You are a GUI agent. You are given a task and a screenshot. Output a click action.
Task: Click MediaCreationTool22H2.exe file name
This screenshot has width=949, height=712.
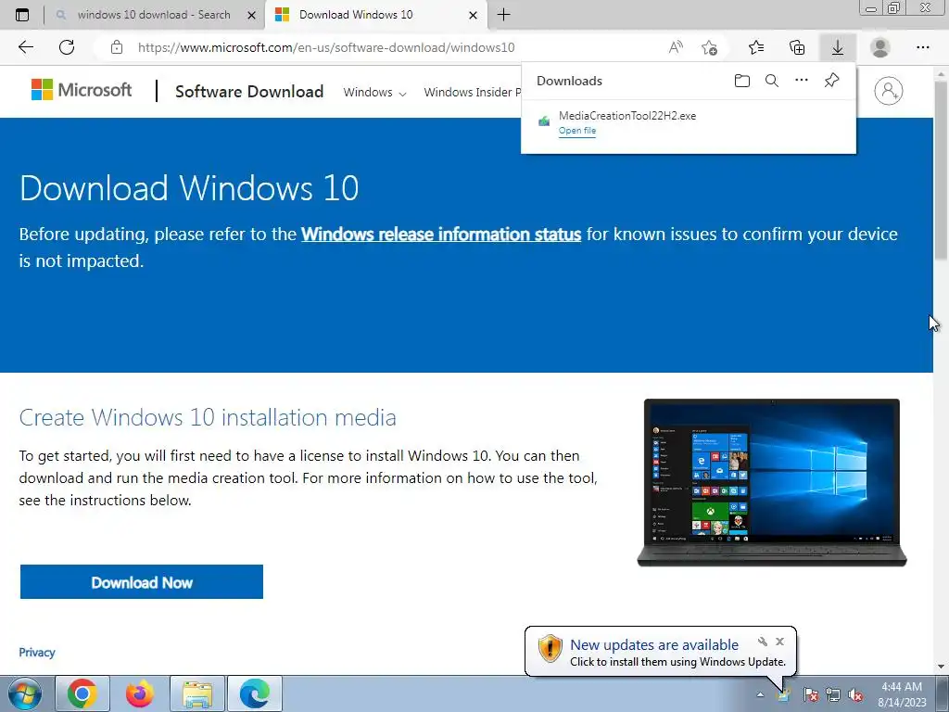627,116
